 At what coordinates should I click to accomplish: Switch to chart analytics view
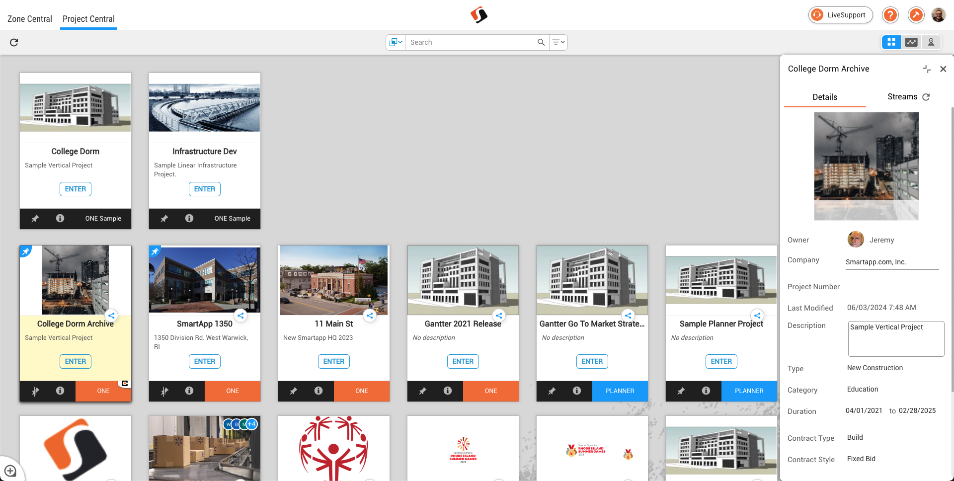[911, 42]
